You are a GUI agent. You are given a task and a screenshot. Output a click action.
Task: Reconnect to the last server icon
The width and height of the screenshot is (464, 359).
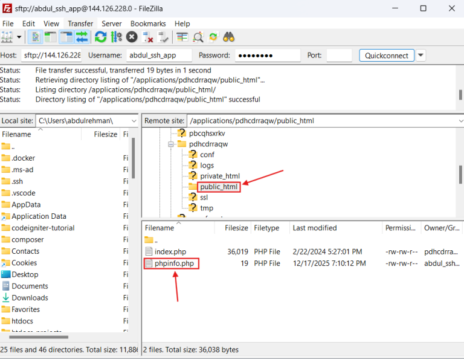click(x=163, y=37)
